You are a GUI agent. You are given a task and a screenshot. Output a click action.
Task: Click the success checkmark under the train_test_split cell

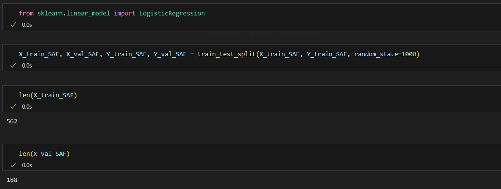pyautogui.click(x=13, y=65)
